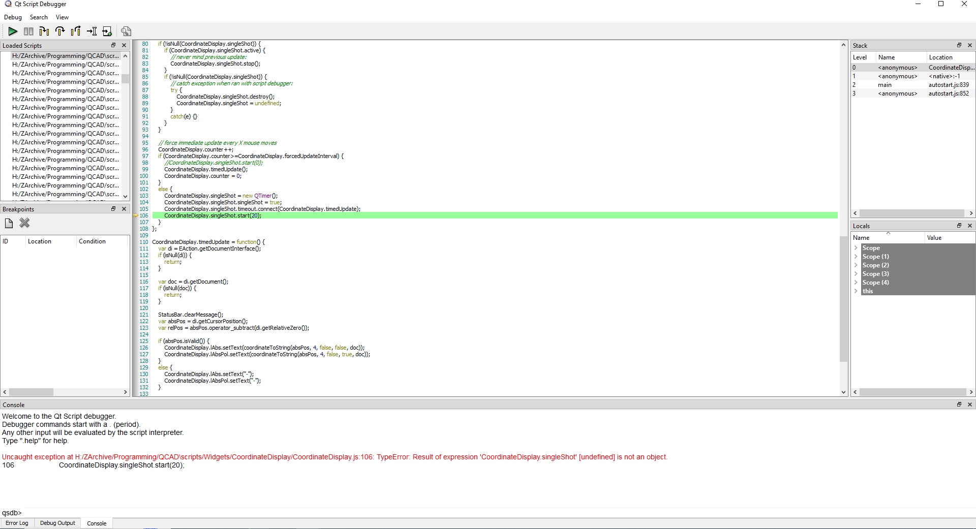Click the New Breakpoint page icon

(9, 223)
